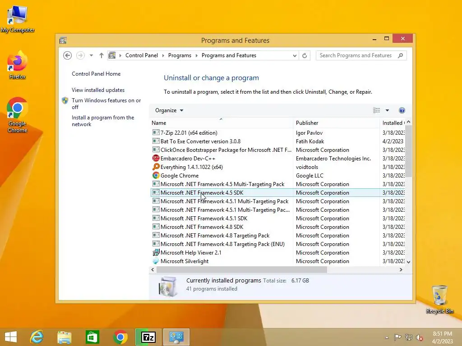Viewport: 462px width, 346px height.
Task: Open the More options view dropdown arrow
Action: pyautogui.click(x=387, y=110)
